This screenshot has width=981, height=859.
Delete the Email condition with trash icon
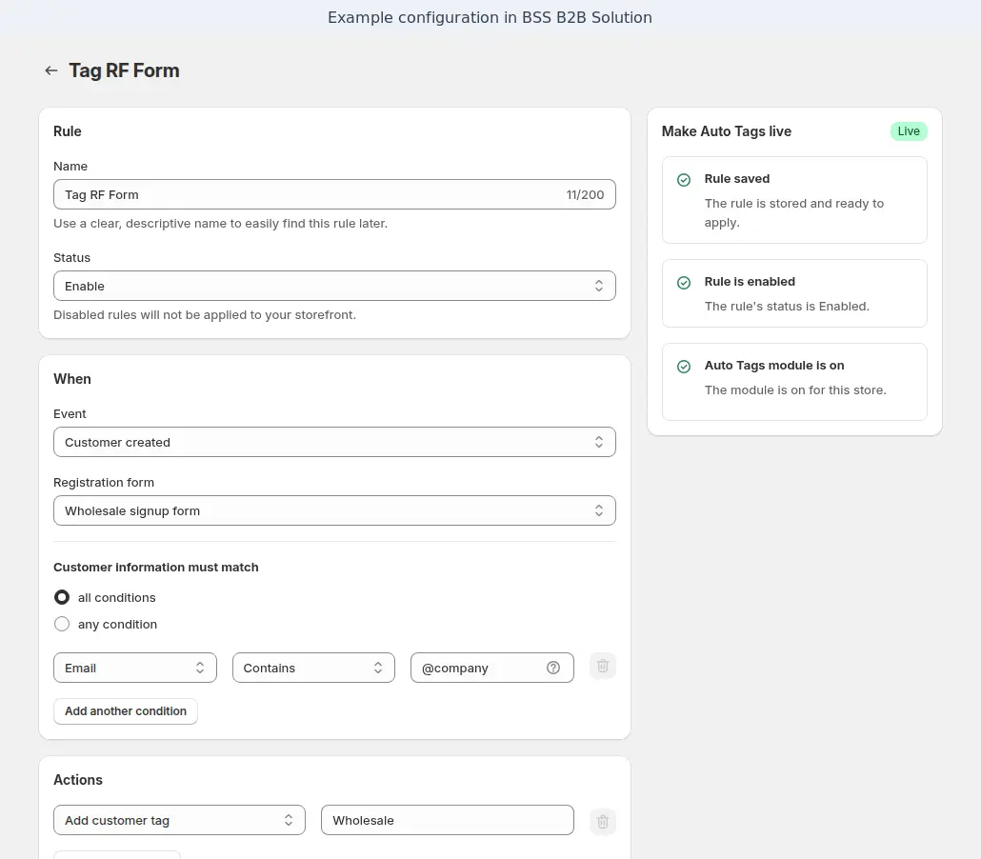[x=603, y=666]
